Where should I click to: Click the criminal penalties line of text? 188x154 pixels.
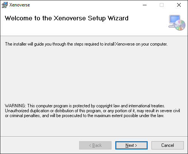(x=84, y=116)
